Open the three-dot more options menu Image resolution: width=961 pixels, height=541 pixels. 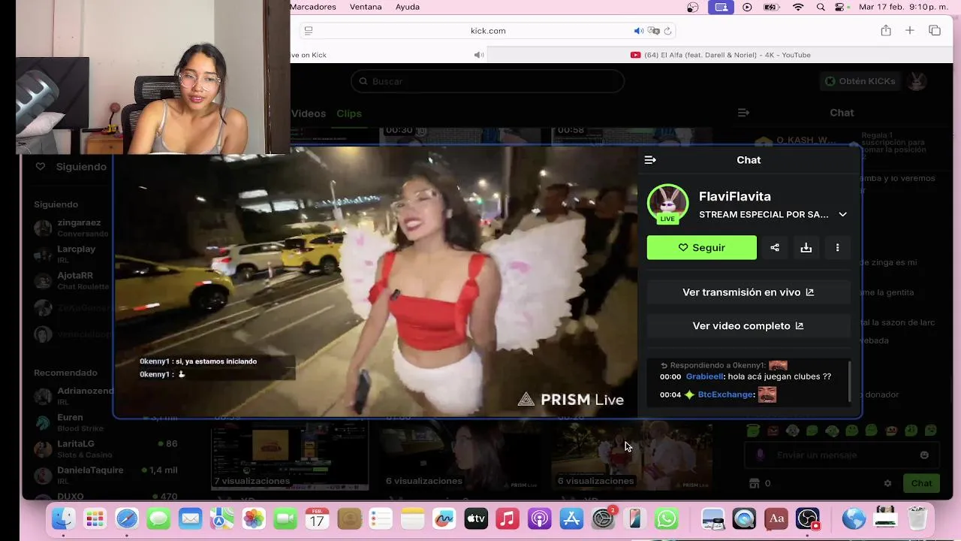[838, 247]
